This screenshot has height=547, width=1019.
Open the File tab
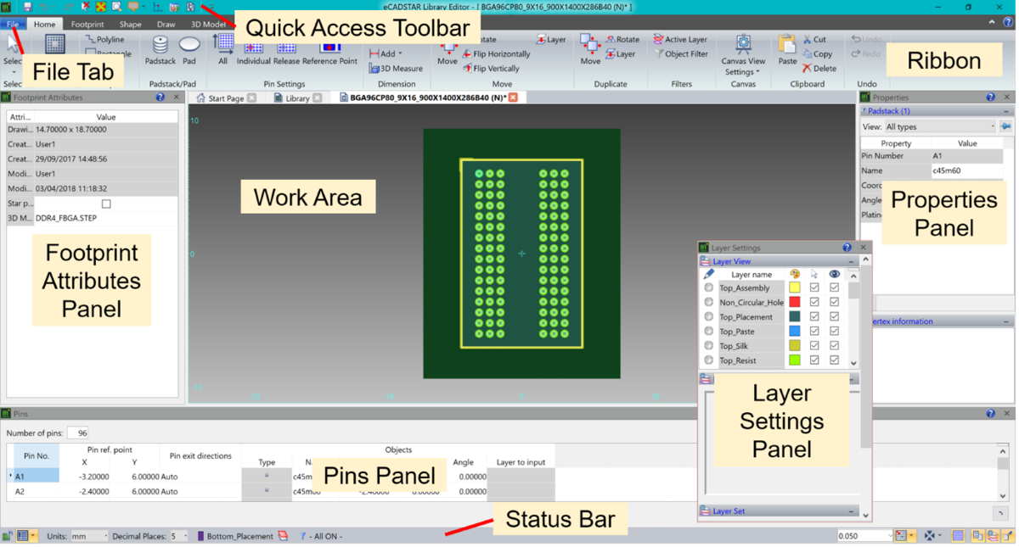(x=14, y=24)
